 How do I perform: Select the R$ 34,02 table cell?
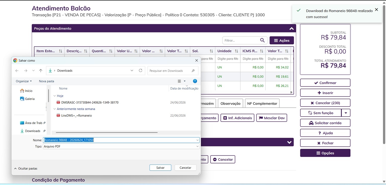click(278, 67)
